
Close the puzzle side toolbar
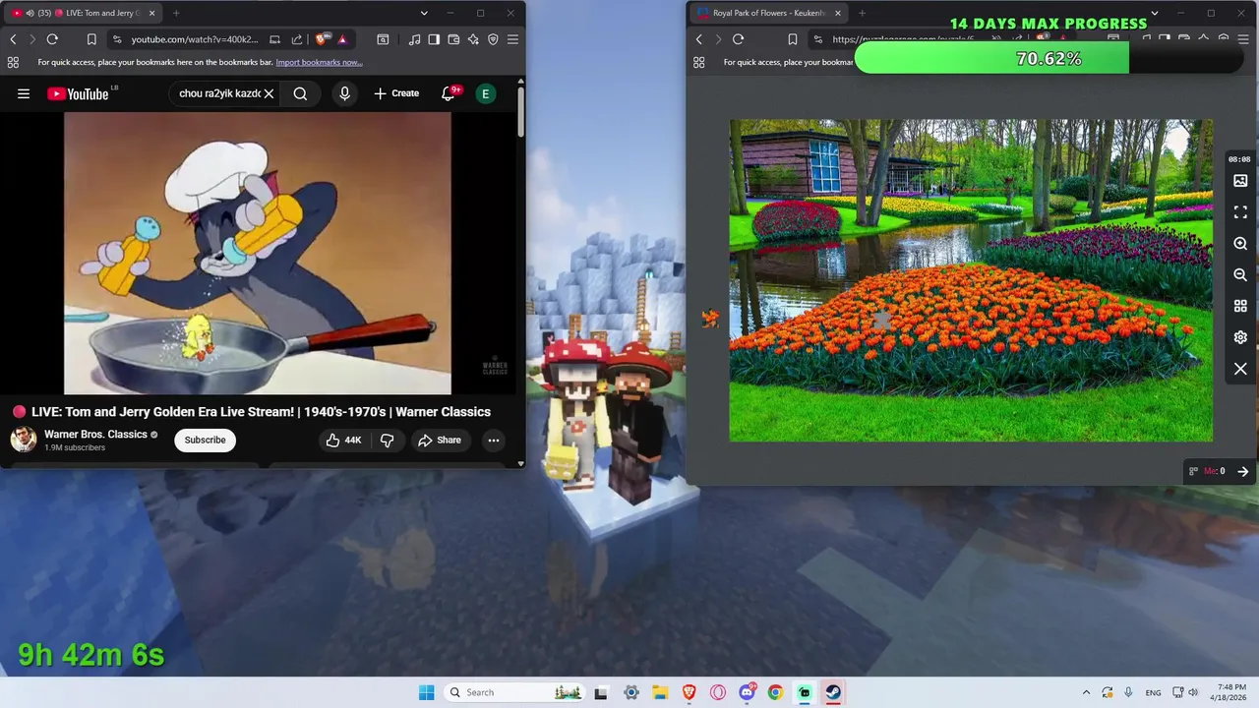(x=1240, y=369)
